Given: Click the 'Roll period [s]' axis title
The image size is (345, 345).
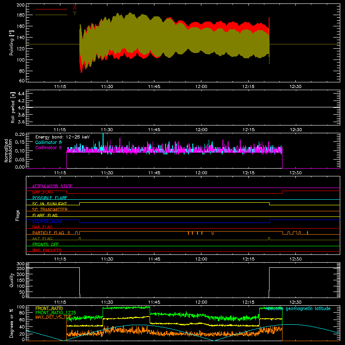Looking at the screenshot, I should (13, 107).
